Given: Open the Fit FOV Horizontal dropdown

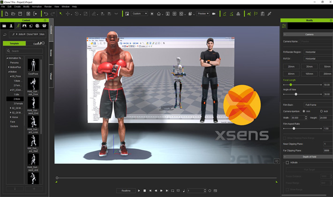Looking at the screenshot, I should pyautogui.click(x=318, y=58).
